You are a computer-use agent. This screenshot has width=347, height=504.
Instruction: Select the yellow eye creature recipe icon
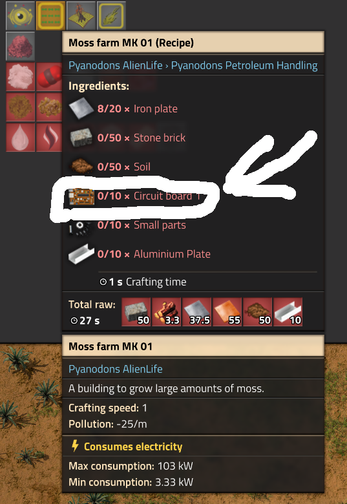[x=20, y=16]
